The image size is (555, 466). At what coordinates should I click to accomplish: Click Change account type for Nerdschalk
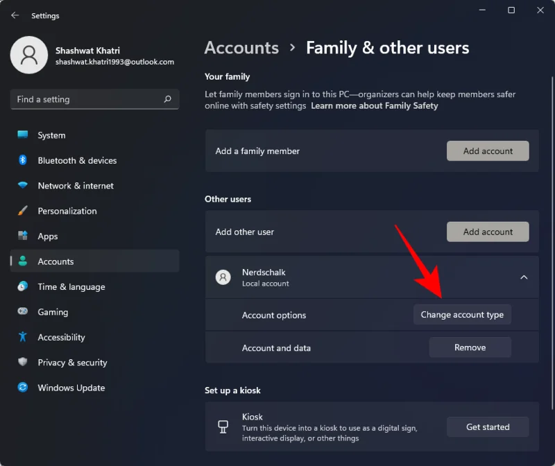(462, 314)
